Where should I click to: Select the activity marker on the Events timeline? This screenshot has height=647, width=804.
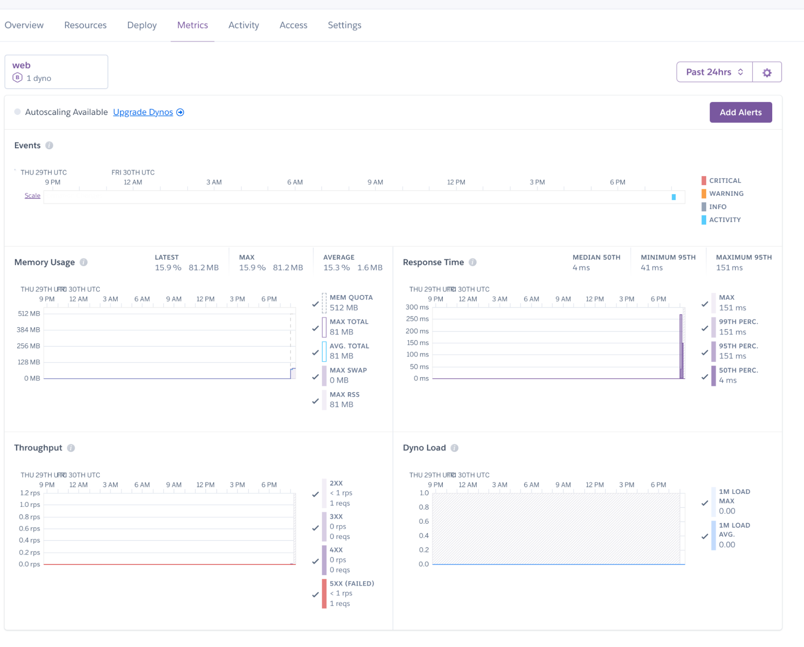coord(674,197)
